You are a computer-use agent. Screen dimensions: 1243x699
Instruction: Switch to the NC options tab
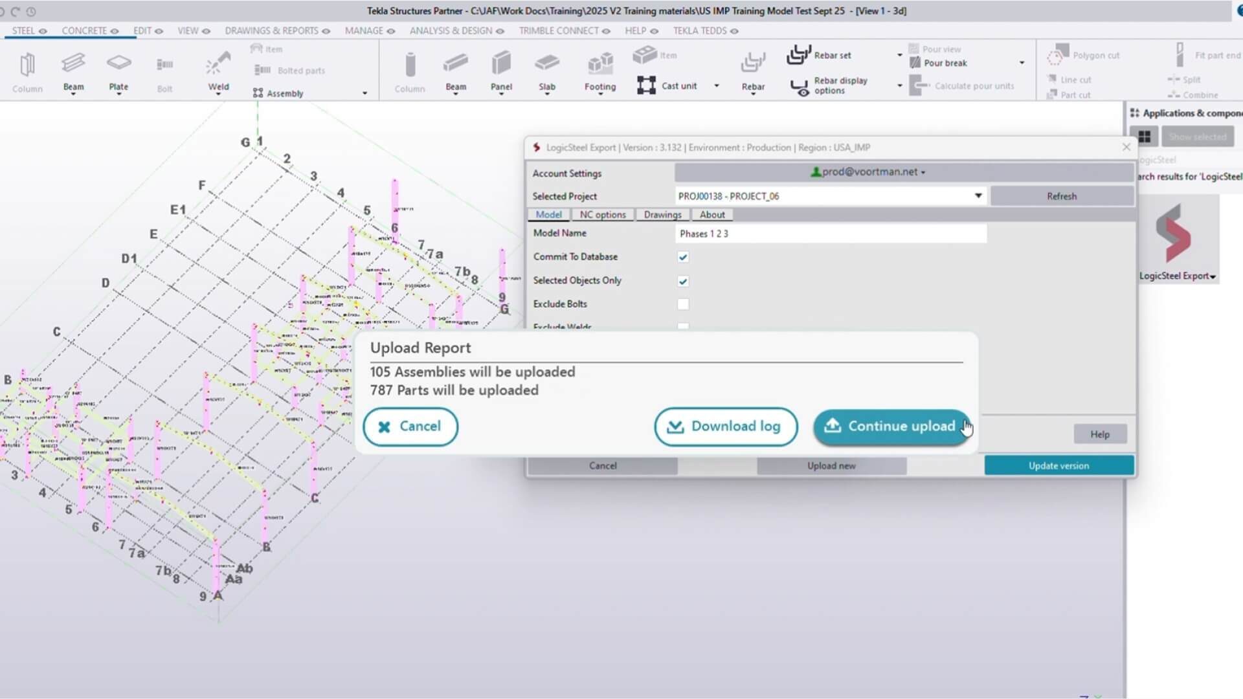[603, 215]
